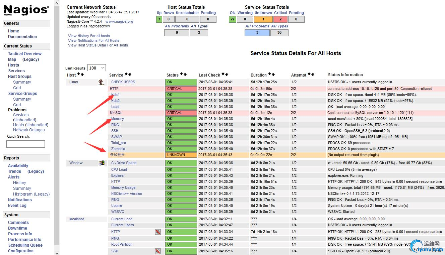Open the Limit Results dropdown
Screen dimensions: 445x255
tap(97, 68)
